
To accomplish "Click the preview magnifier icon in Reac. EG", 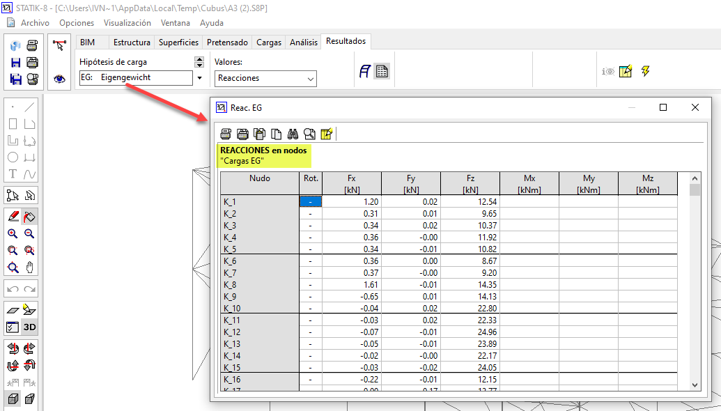I will [309, 134].
